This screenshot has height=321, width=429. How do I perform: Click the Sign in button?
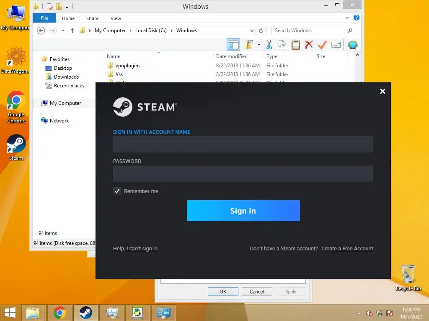pos(243,211)
